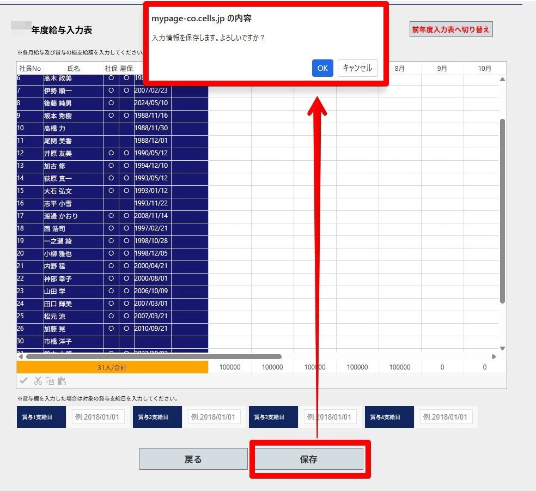Screen dimensions: 536x491
Task: Select the name cell 渡邊 かおり
Action: pos(74,216)
